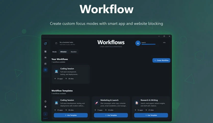
Task: Click globe icon beside 27 sites
Action: coord(146,110)
